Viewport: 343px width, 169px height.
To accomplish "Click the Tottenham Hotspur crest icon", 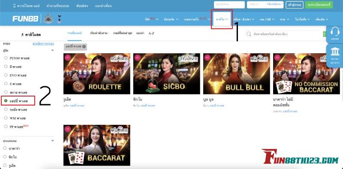I will pos(59,19).
